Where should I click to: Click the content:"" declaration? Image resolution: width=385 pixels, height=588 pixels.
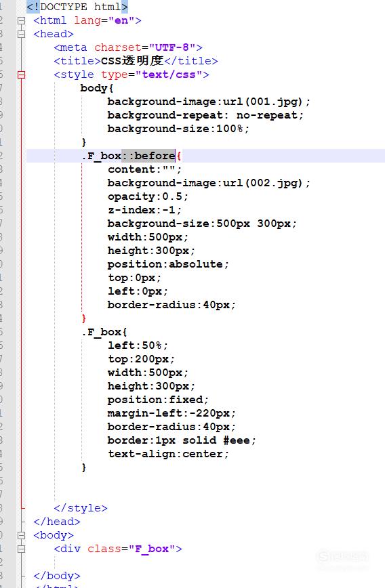[144, 169]
